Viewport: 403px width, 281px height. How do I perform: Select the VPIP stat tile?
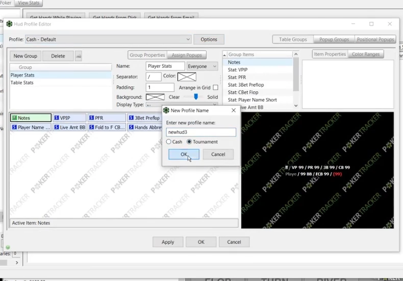69,118
